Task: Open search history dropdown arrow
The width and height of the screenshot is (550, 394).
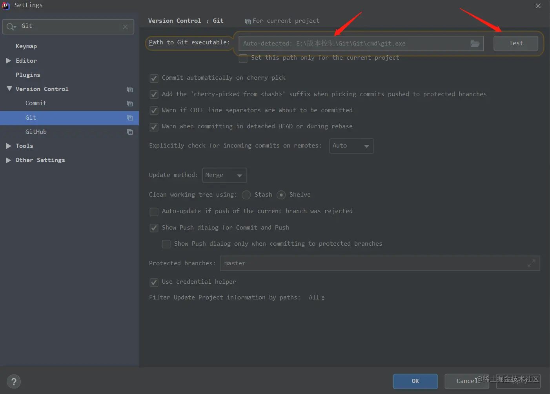Action: [x=15, y=27]
